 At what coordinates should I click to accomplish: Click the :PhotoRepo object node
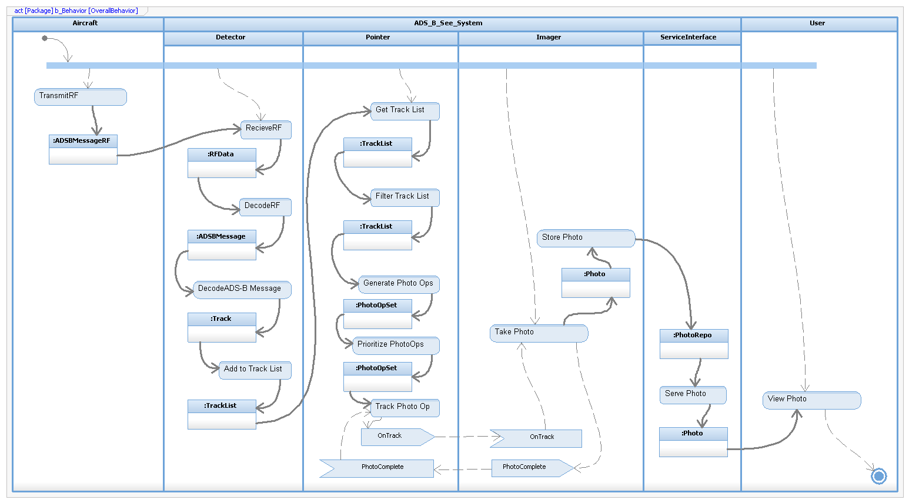click(694, 343)
